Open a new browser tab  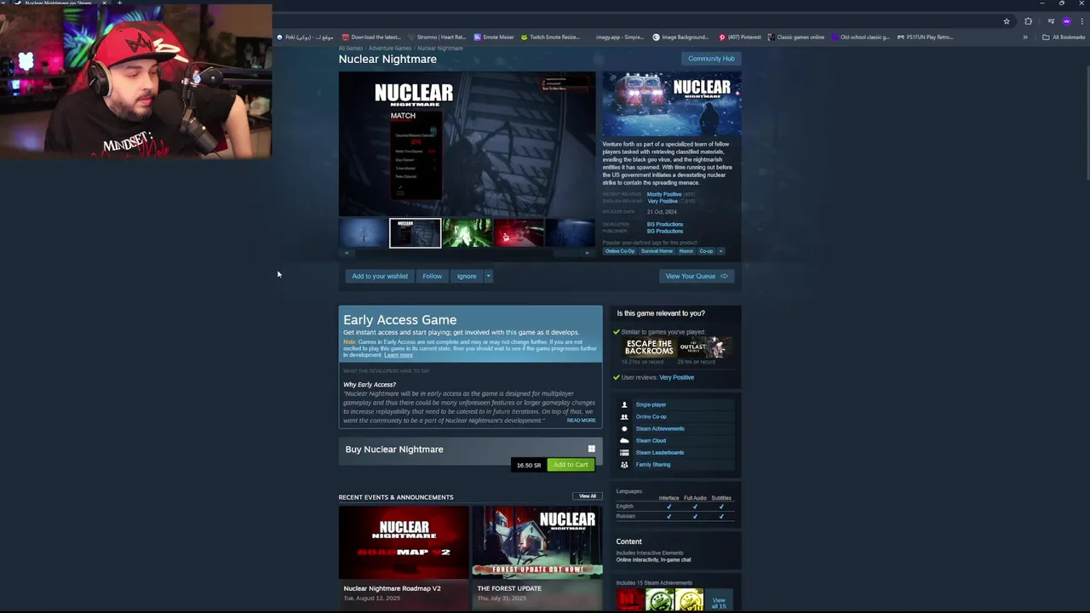(119, 3)
